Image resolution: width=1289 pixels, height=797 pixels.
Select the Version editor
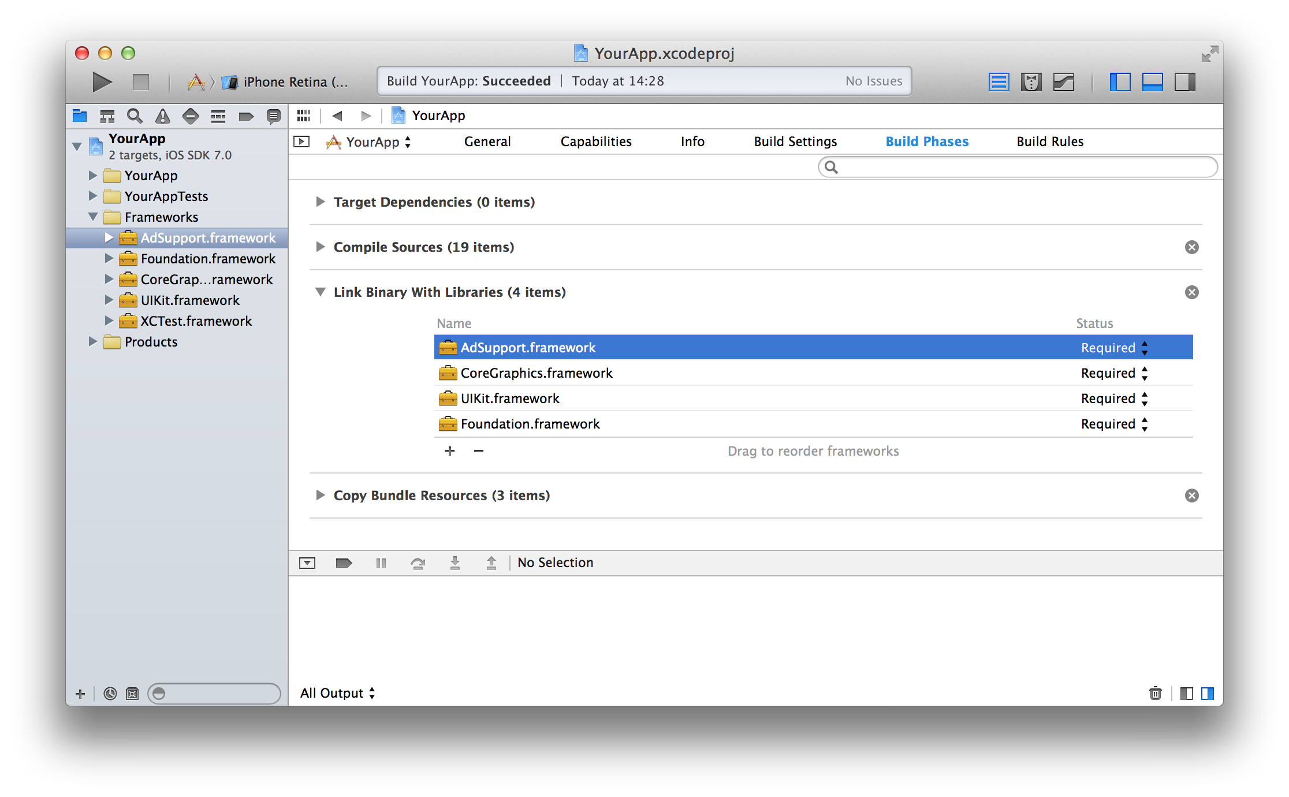(1064, 82)
